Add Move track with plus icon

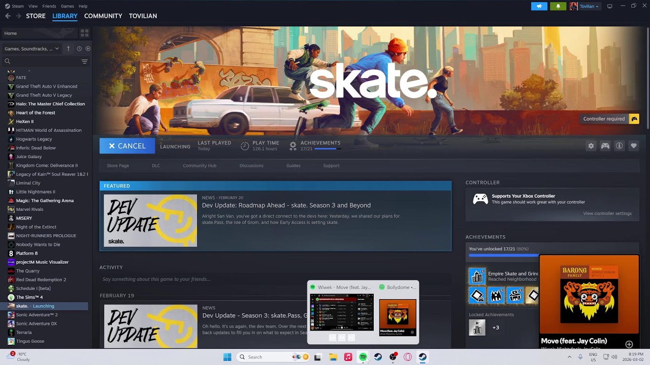[629, 344]
